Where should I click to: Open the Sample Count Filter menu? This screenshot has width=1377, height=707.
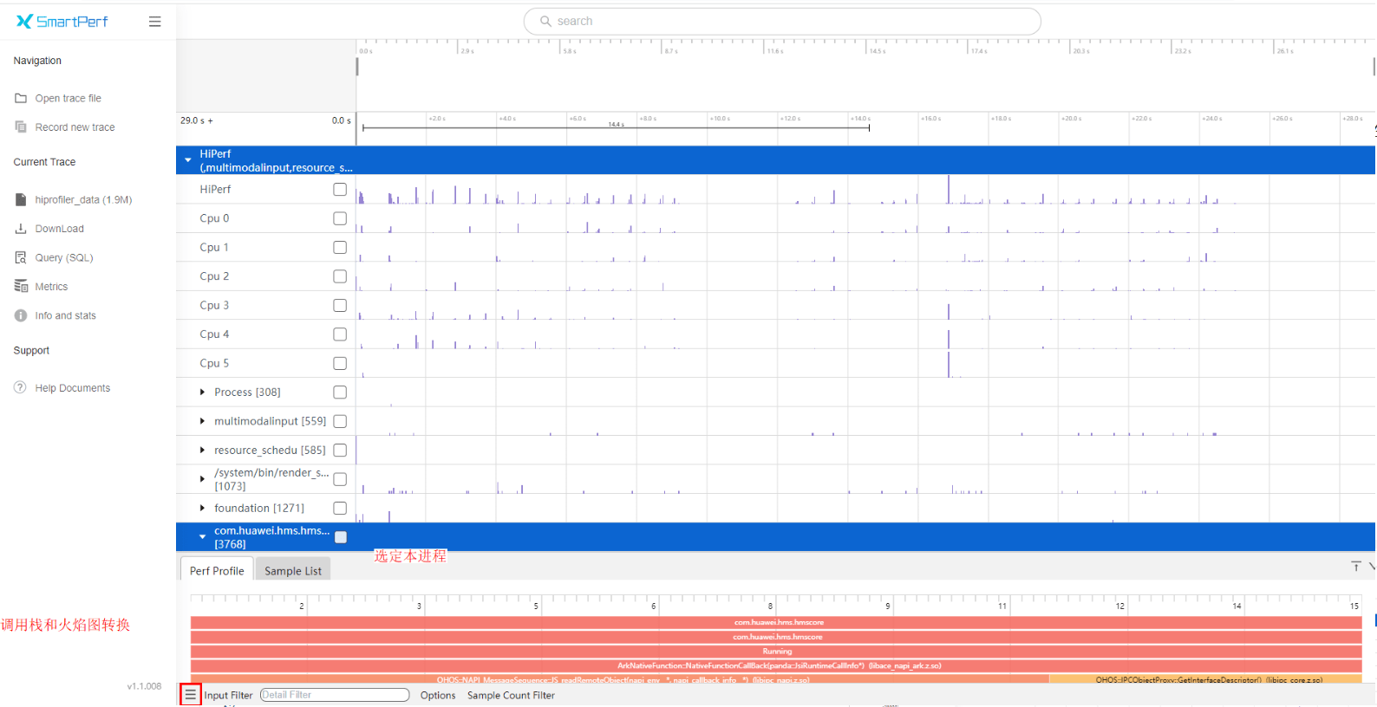(511, 695)
